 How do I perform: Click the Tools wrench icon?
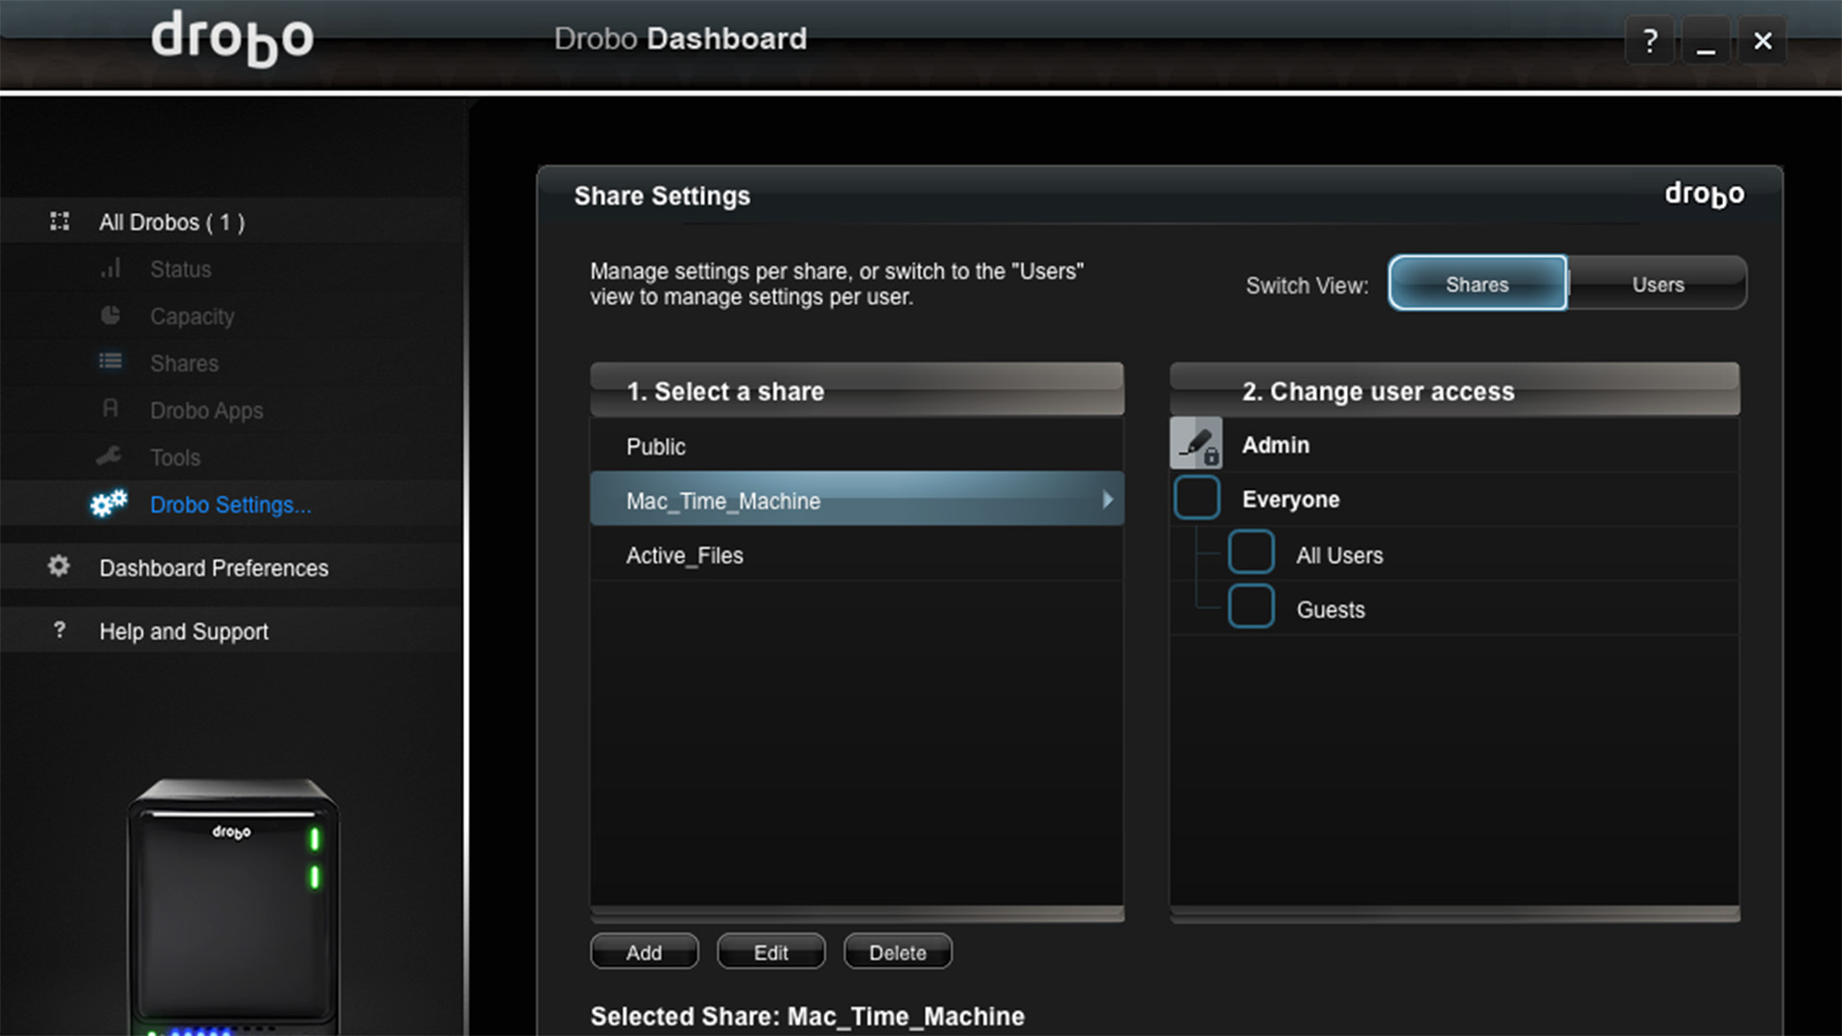pos(108,457)
